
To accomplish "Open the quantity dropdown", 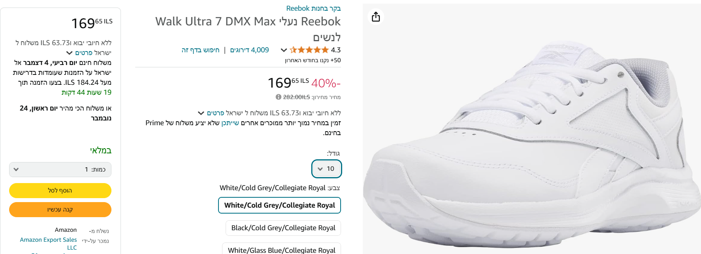I will 60,169.
